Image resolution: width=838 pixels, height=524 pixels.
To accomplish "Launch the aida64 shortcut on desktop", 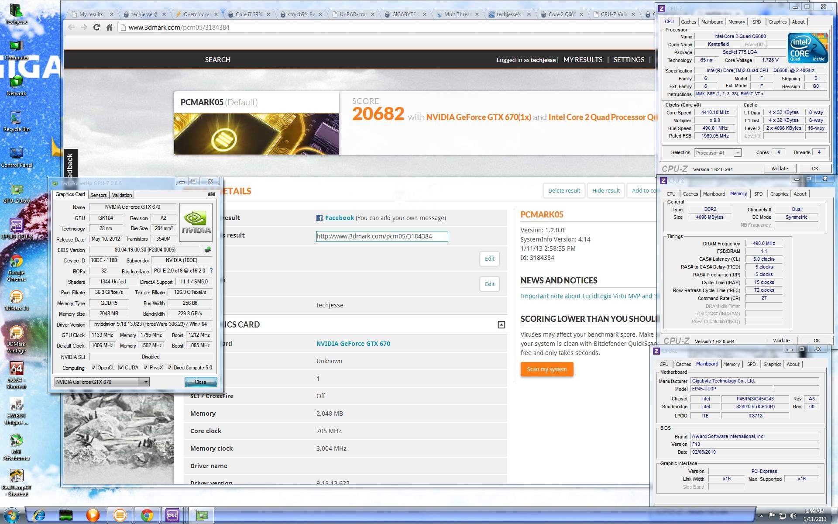I will (x=17, y=375).
